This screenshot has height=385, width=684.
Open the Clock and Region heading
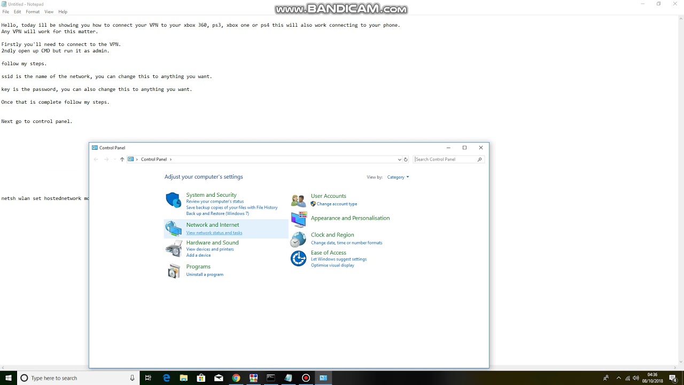click(x=332, y=235)
